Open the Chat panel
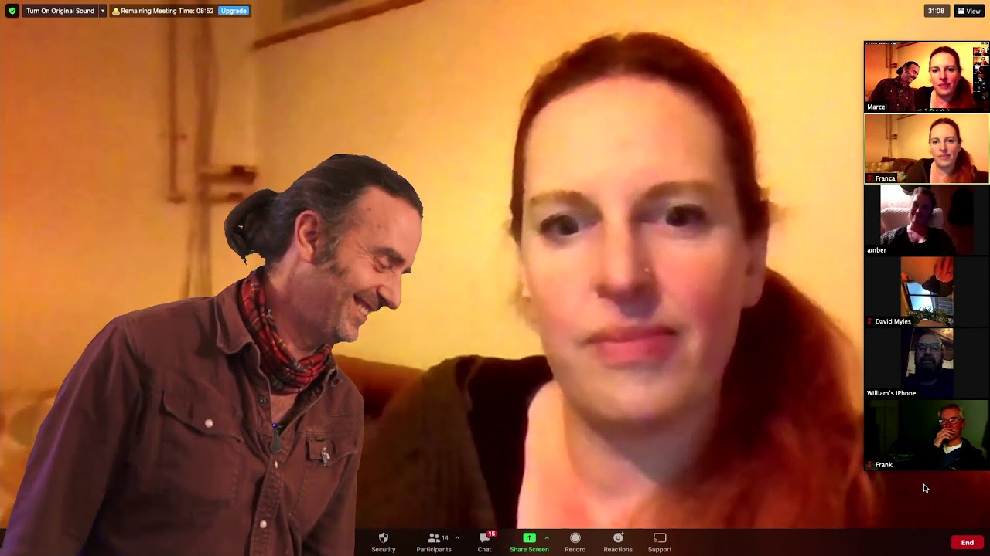The height and width of the screenshot is (556, 990). point(485,542)
